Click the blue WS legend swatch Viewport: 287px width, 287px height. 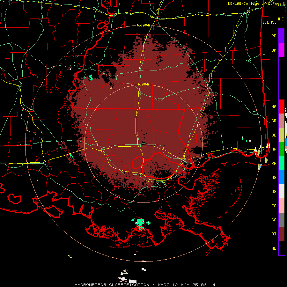282,177
